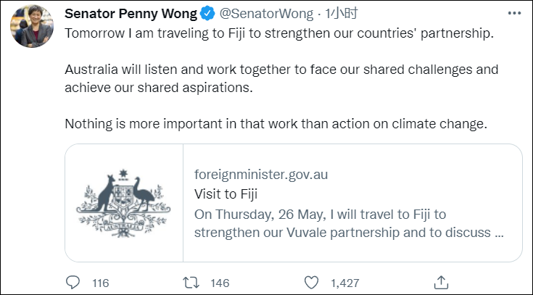Like the tweet with the heart icon

(310, 282)
